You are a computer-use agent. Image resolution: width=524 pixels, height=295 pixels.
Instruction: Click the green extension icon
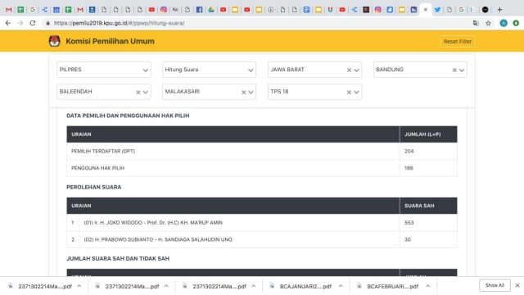pyautogui.click(x=516, y=23)
